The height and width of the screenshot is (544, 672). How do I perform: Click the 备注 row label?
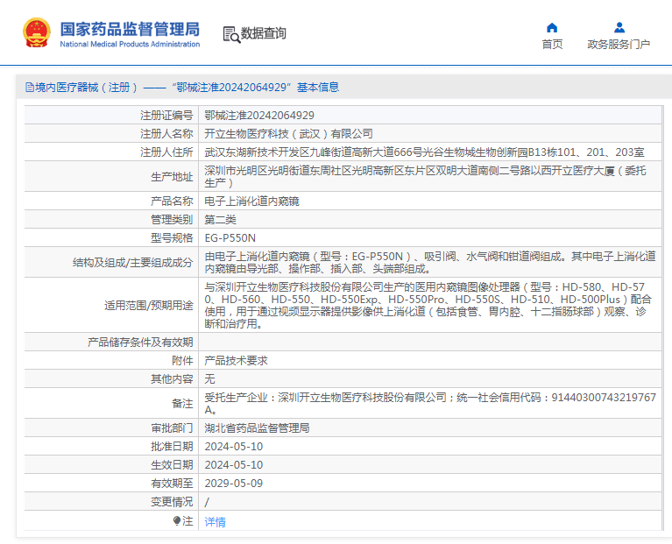pos(182,404)
